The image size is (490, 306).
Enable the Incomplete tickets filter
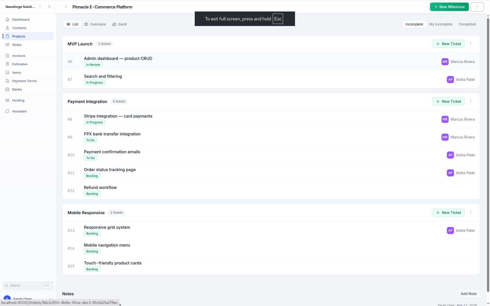[x=414, y=24]
